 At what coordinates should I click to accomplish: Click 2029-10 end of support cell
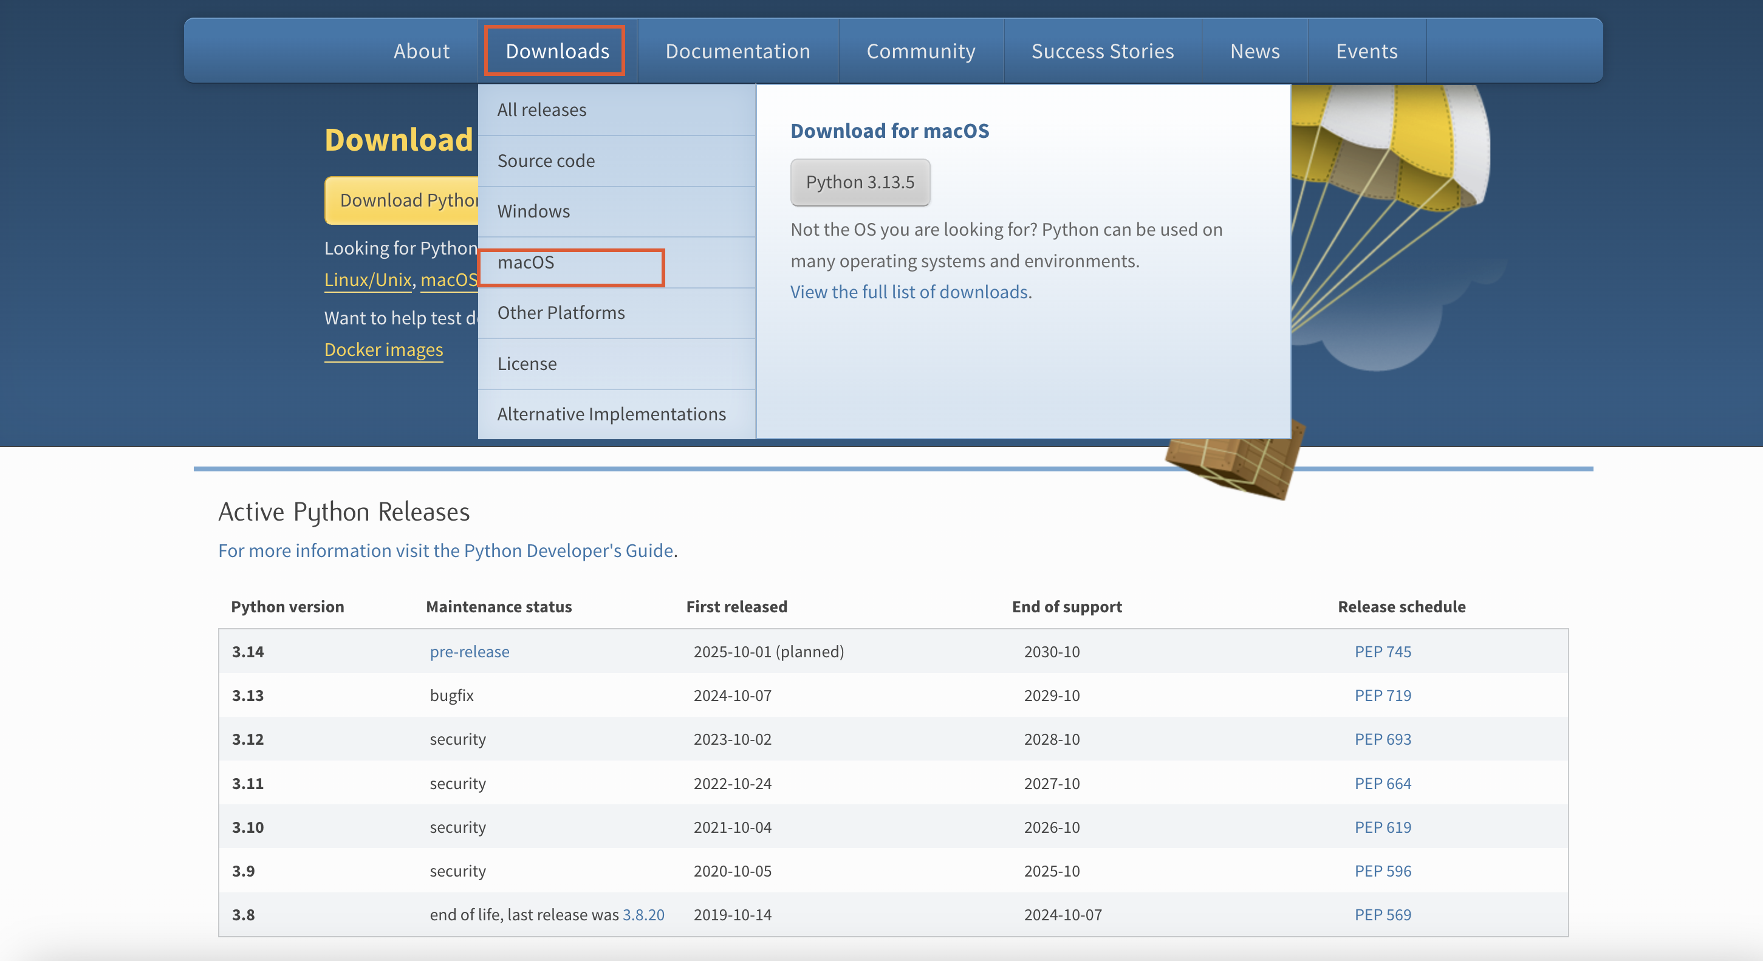(x=1052, y=696)
